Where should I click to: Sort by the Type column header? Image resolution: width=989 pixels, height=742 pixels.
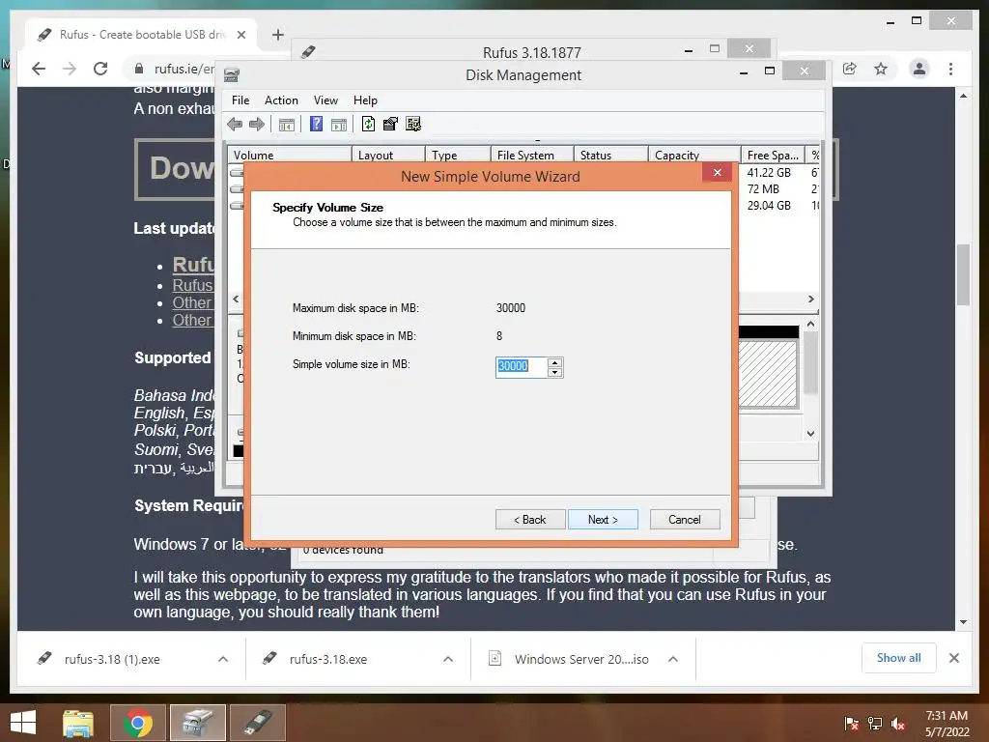[458, 155]
